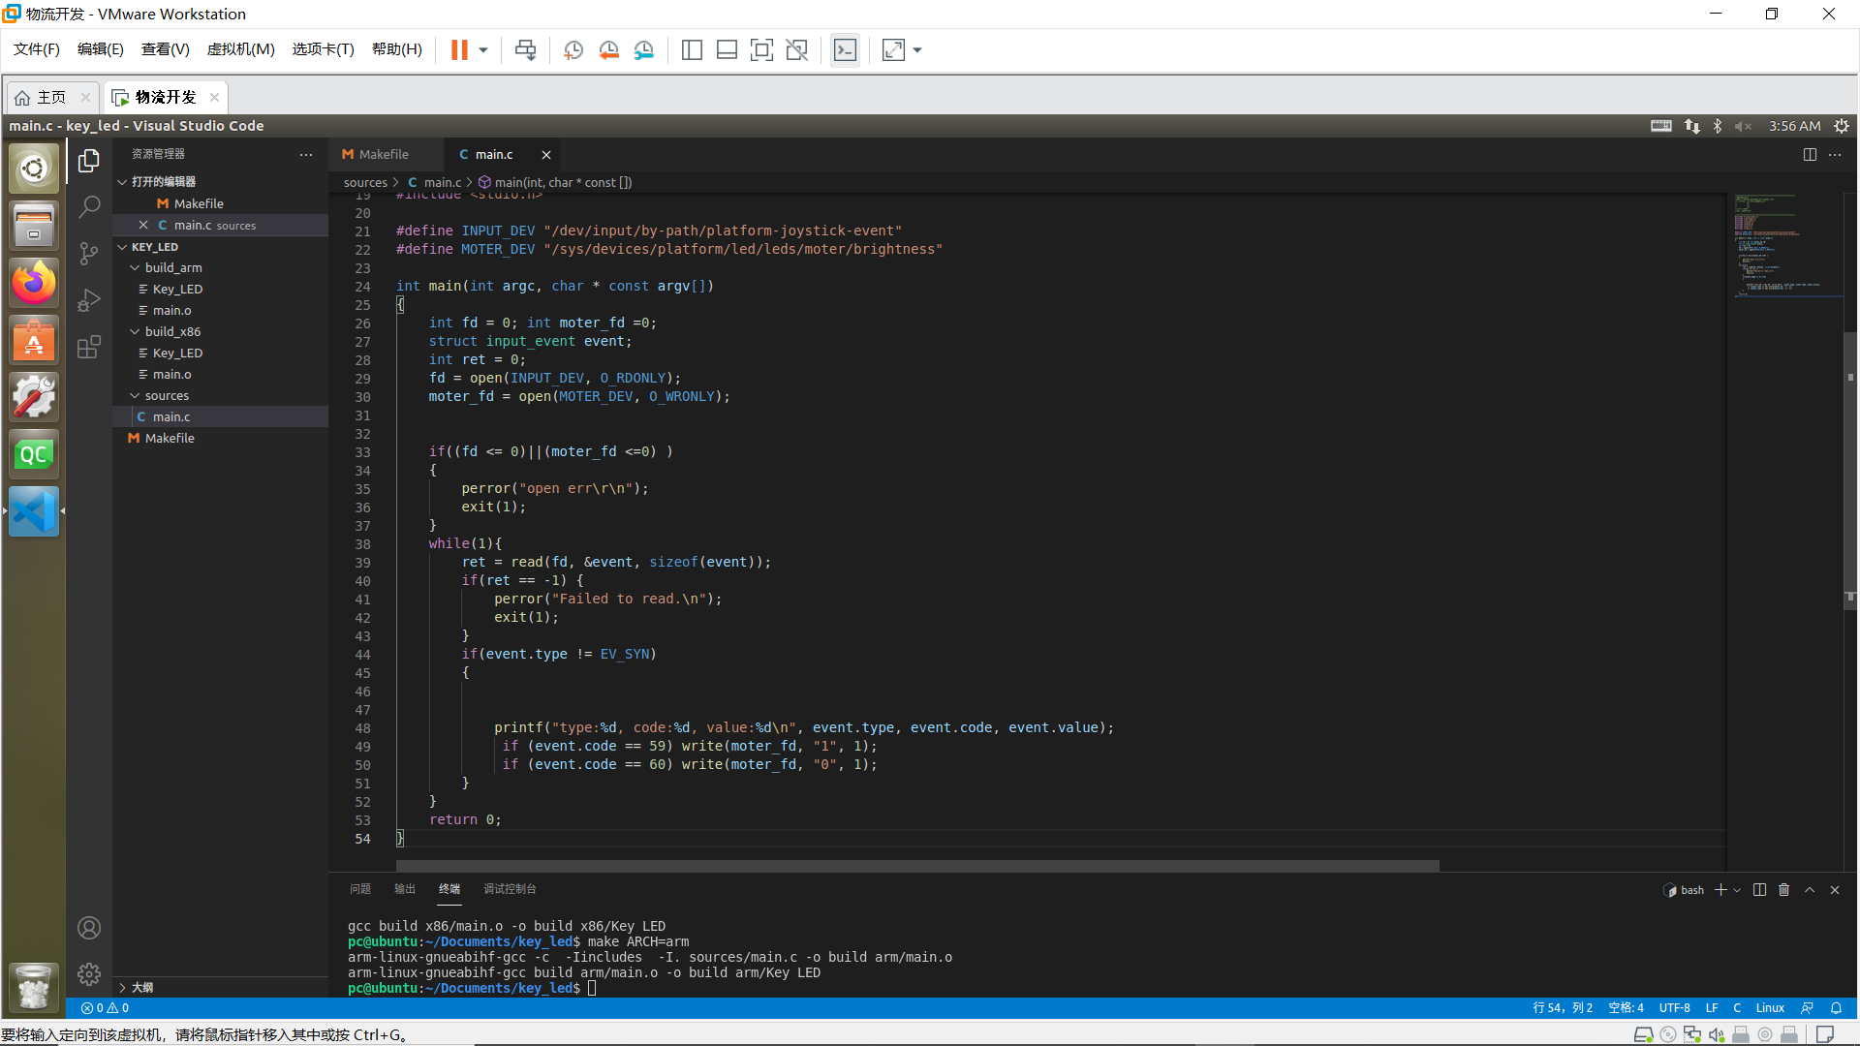
Task: Open the Run and Debug view
Action: point(89,300)
